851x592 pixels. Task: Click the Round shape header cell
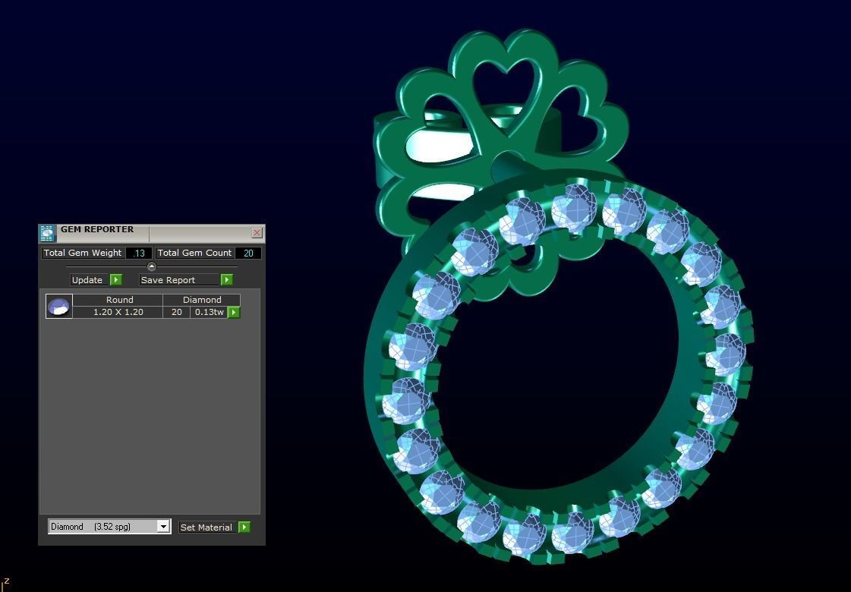119,300
